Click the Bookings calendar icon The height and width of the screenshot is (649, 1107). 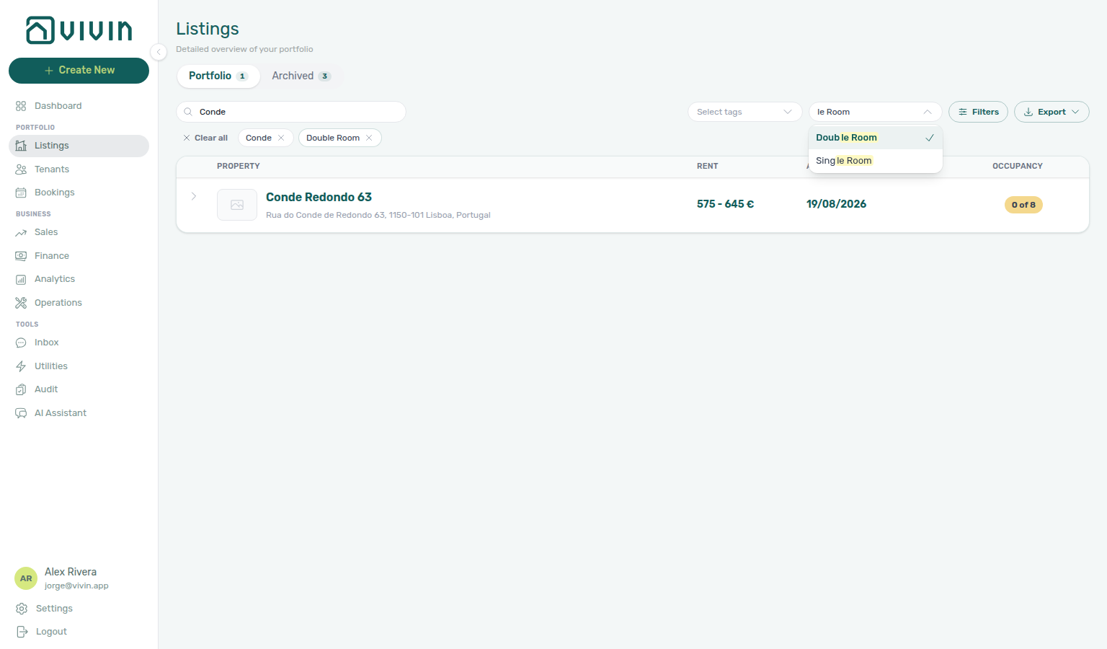[21, 193]
